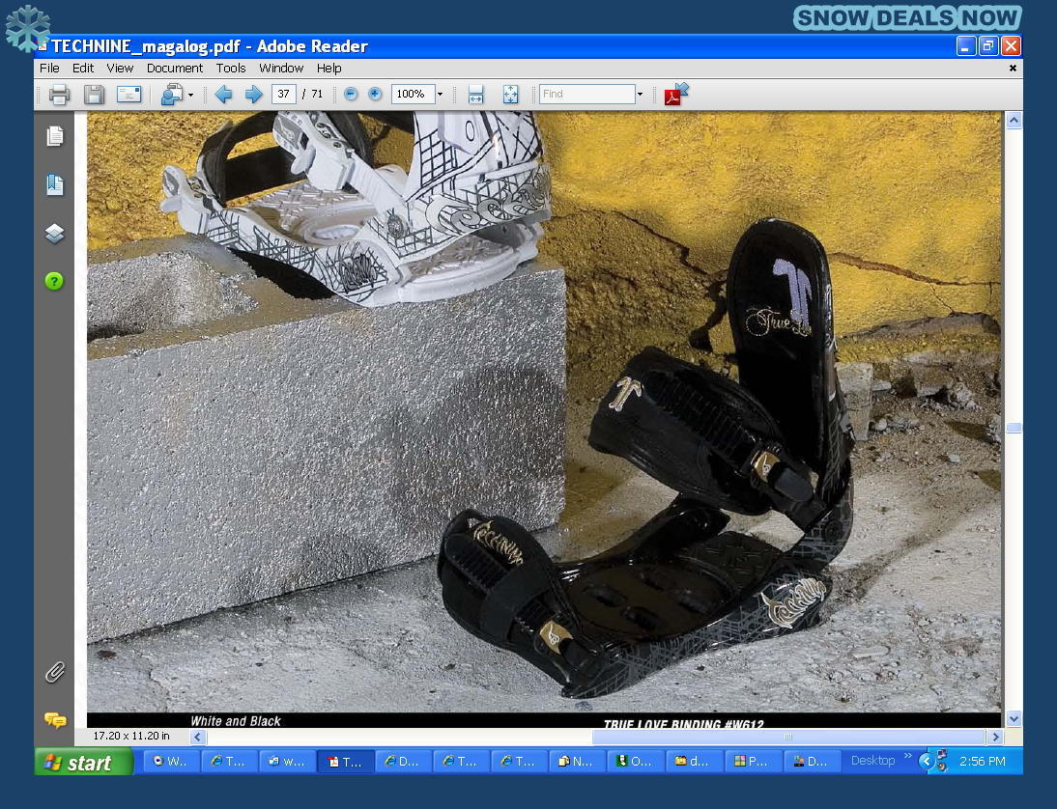Screen dimensions: 1057x809
Task: Switch to the 'O...' taskbar button
Action: [635, 762]
